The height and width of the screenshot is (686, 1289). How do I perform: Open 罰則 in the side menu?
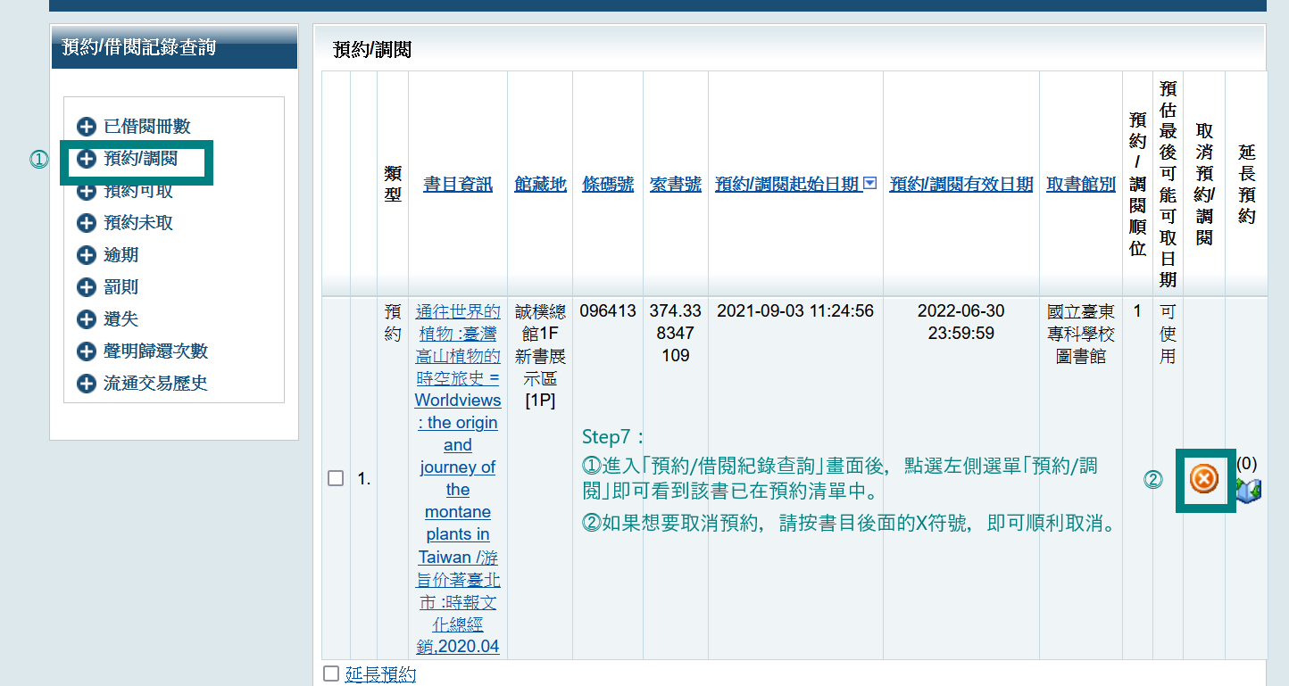pos(121,287)
